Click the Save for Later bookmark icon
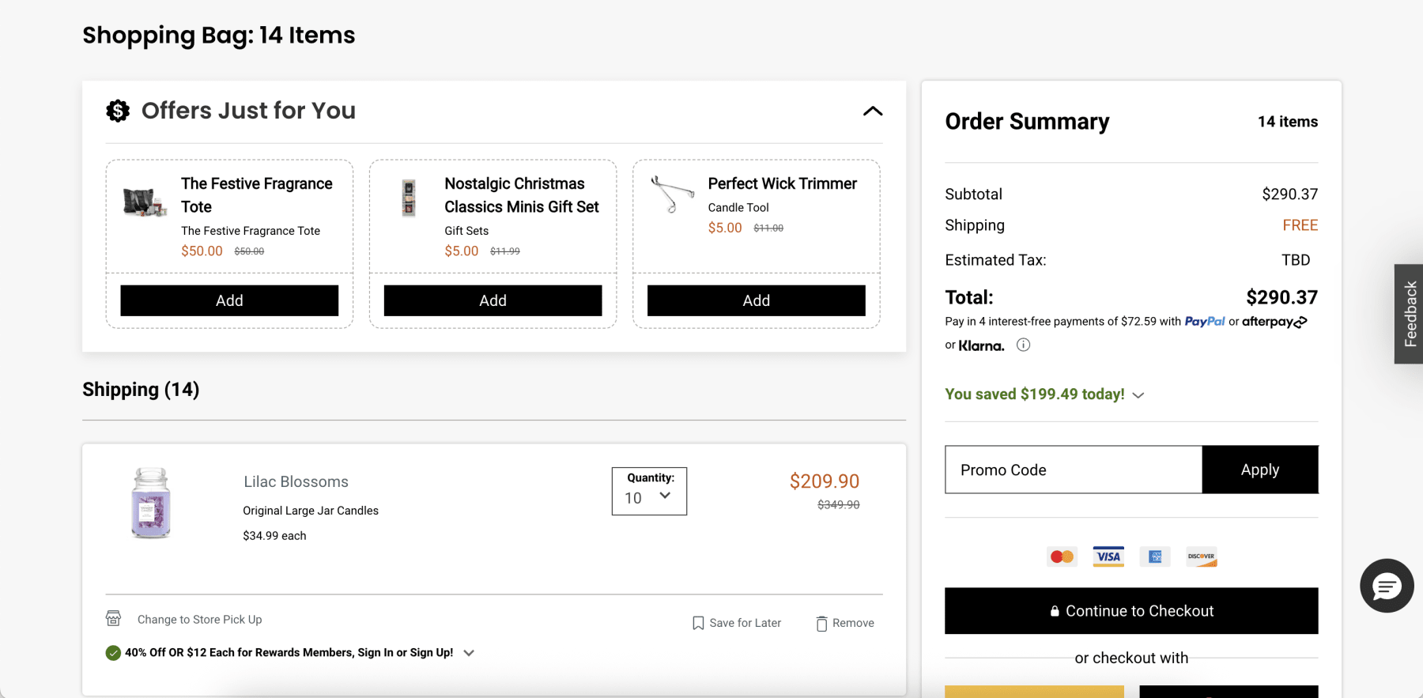The width and height of the screenshot is (1423, 698). tap(698, 623)
